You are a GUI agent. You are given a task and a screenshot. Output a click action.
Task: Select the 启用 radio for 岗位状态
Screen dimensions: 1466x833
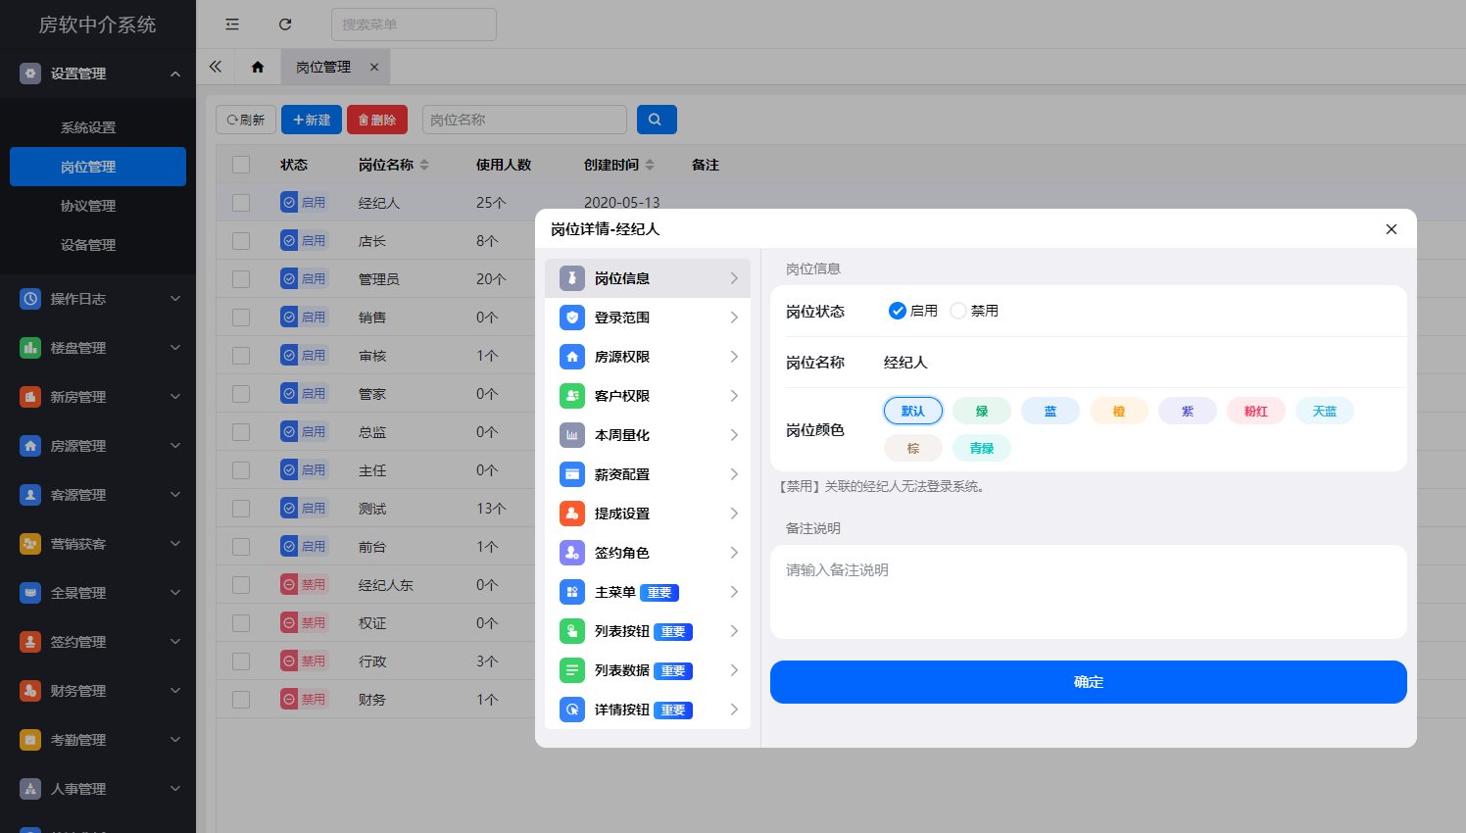coord(897,311)
